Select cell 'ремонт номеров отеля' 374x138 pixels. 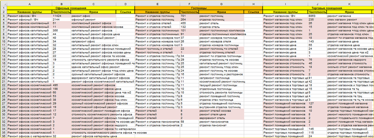[221, 41]
